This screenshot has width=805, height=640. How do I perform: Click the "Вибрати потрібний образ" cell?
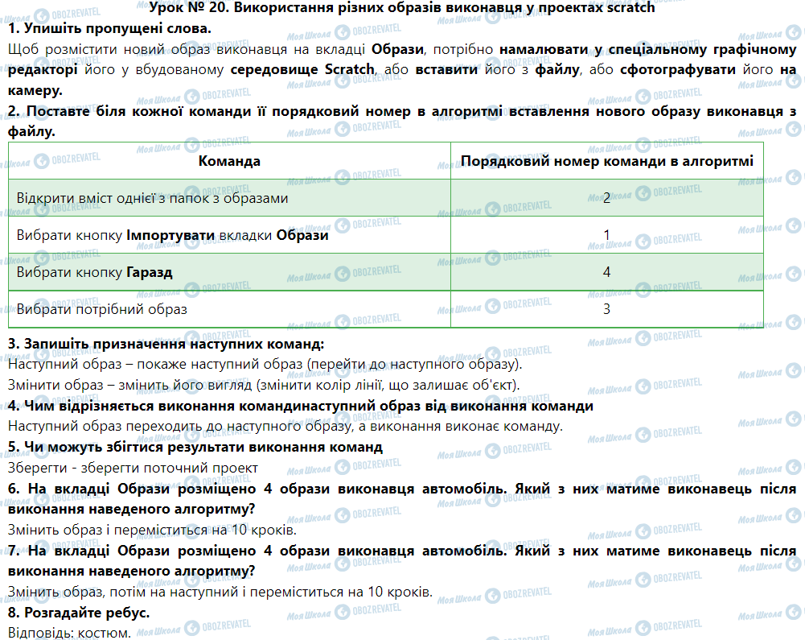(101, 309)
